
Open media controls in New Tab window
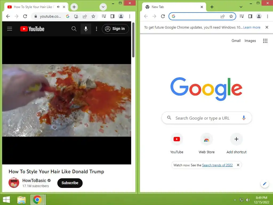pyautogui.click(x=242, y=16)
